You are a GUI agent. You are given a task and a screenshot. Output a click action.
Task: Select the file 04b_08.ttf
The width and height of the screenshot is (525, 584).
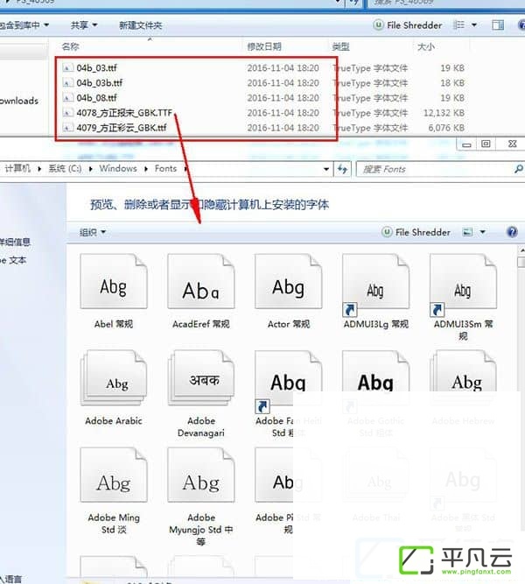[96, 97]
